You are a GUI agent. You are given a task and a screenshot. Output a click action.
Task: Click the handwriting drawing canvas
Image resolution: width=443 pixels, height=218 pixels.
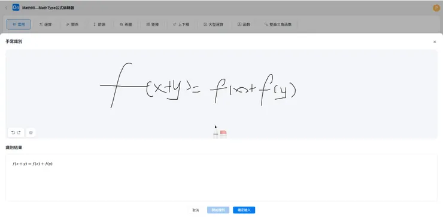[x=221, y=94]
